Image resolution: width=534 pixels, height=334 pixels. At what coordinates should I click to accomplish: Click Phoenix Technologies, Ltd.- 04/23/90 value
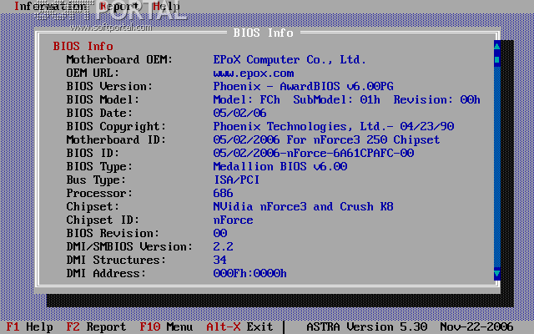(334, 126)
